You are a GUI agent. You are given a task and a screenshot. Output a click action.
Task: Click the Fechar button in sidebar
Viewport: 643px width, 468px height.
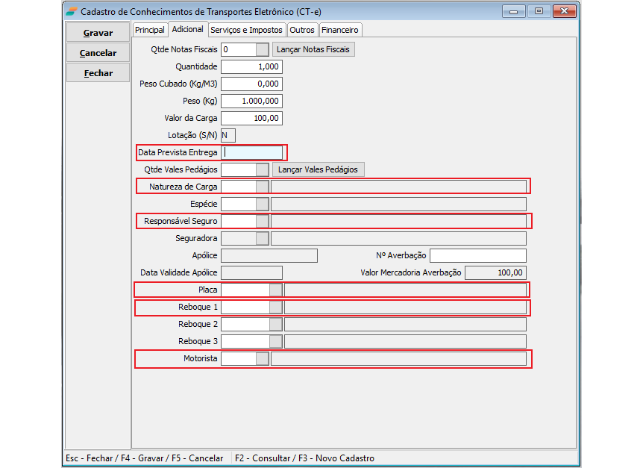pos(98,73)
